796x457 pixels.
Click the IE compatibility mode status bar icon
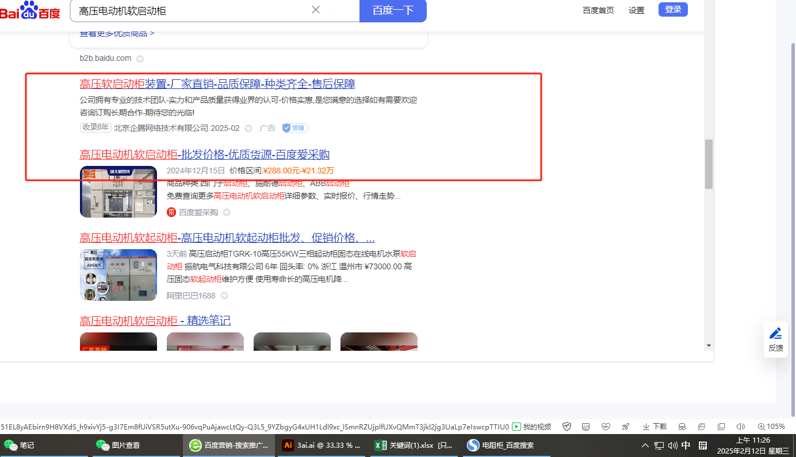pos(702,427)
